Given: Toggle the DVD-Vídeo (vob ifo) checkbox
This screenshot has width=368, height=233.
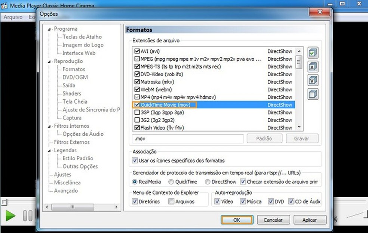Looking at the screenshot, I should pyautogui.click(x=137, y=74).
